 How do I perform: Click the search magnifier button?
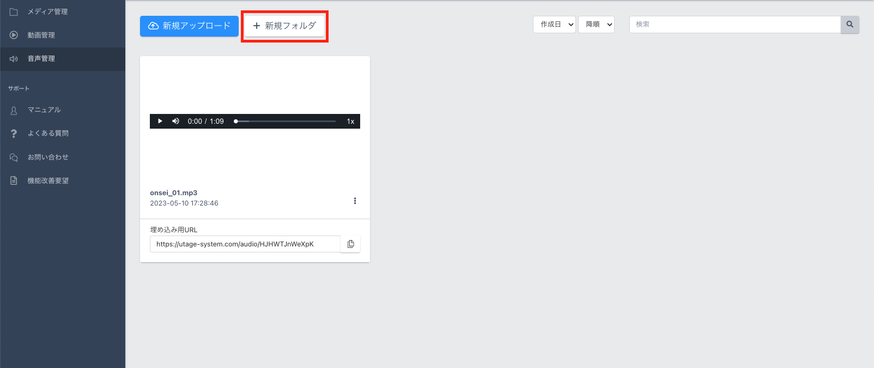[849, 25]
